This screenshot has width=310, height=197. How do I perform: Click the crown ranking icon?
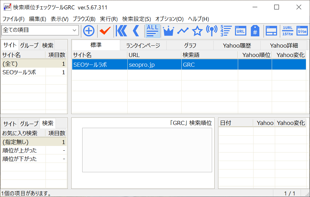tap(168, 31)
